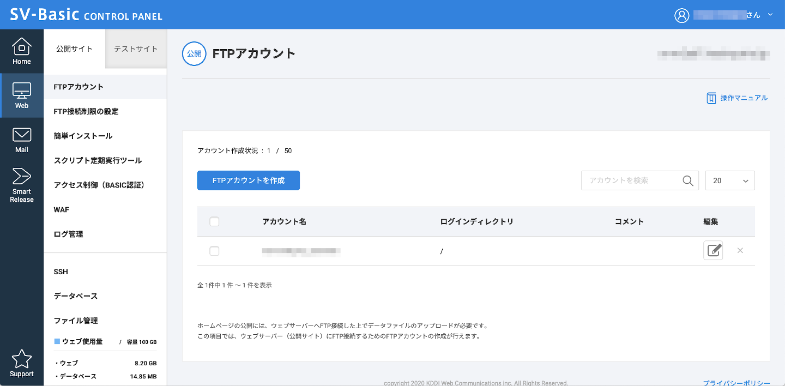This screenshot has height=386, width=785.
Task: Open the results-per-page dropdown showing 20
Action: pos(730,180)
